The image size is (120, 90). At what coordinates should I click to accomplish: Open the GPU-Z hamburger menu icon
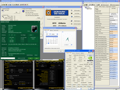click(92, 53)
